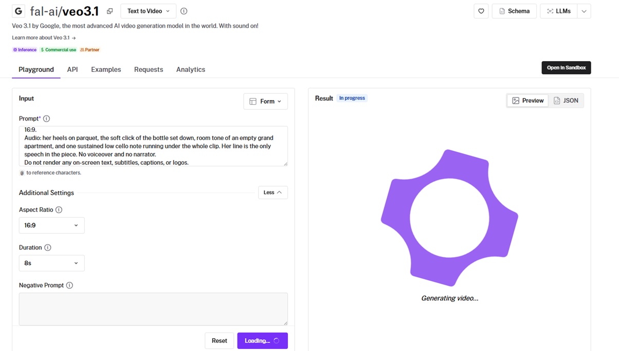Switch to the Examples tab

tap(106, 70)
